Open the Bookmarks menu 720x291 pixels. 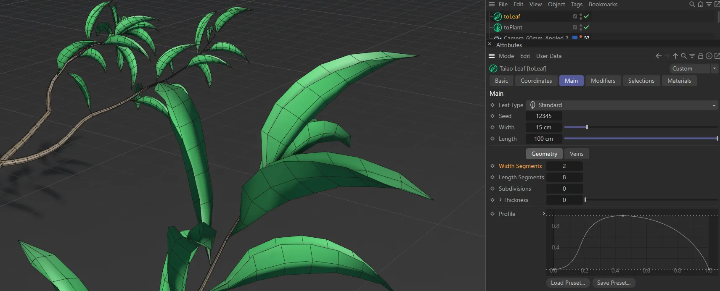[x=603, y=4]
